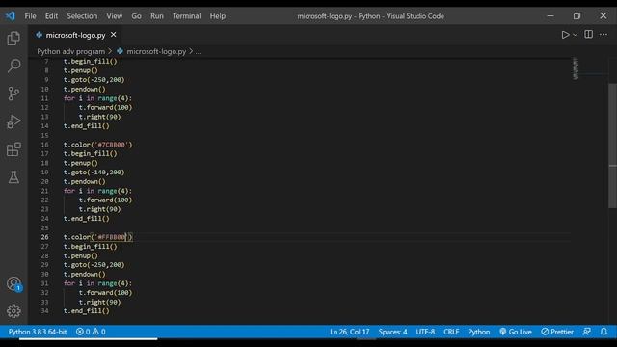Click t.pendown() on line 10
Viewport: 617px width, 347px height.
[x=85, y=89]
